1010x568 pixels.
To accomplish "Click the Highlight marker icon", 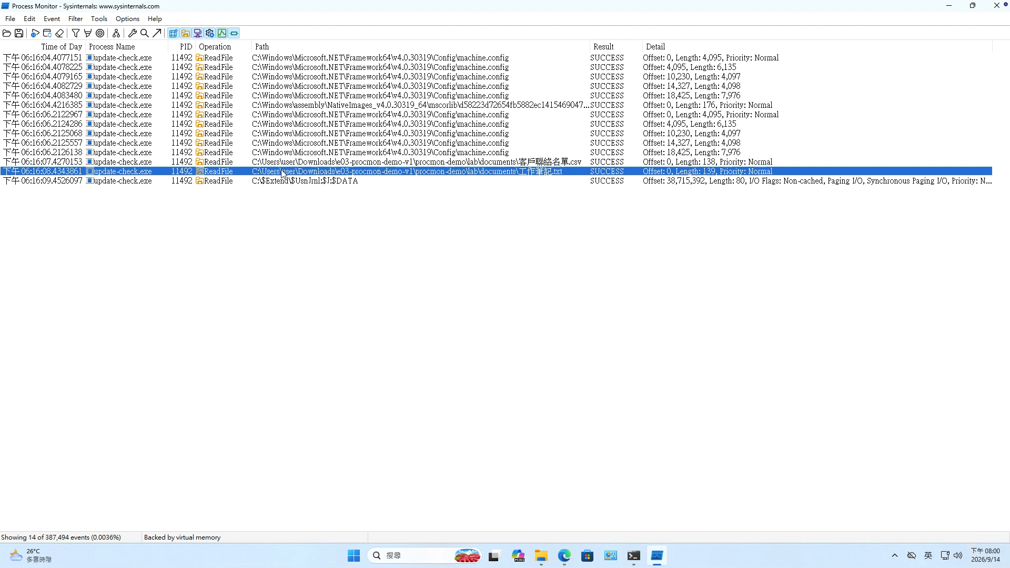I will 88,33.
